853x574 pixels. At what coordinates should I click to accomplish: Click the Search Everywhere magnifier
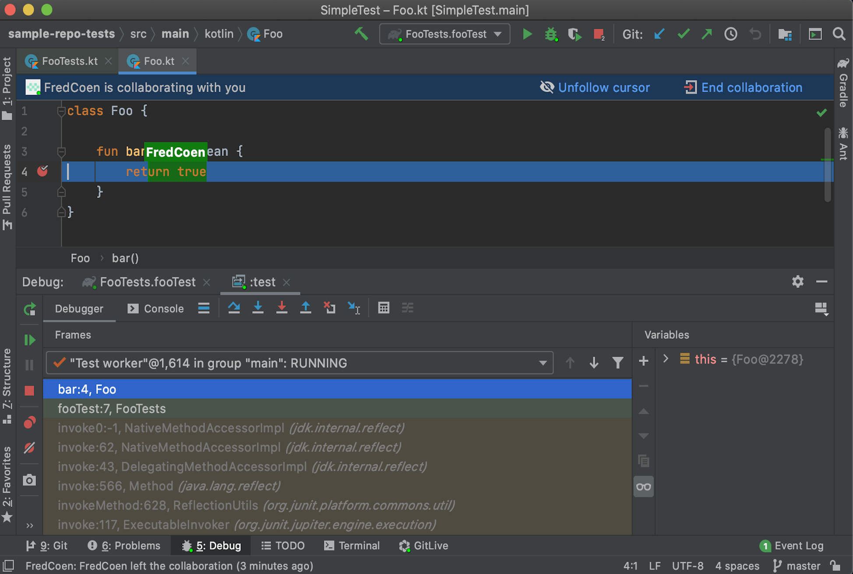point(839,34)
